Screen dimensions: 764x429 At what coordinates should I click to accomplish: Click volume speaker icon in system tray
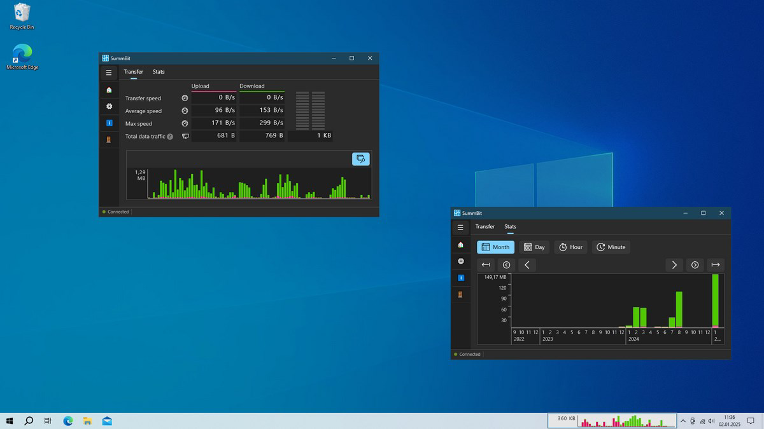pyautogui.click(x=711, y=421)
